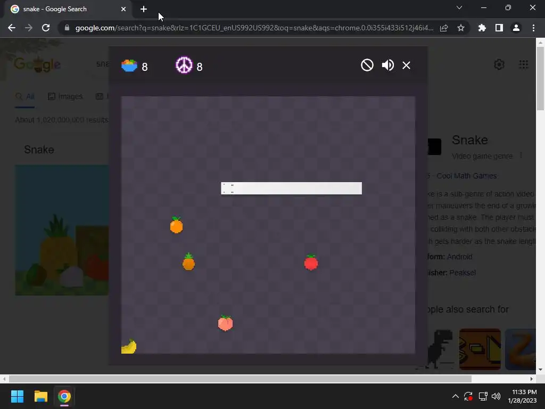The width and height of the screenshot is (545, 409).
Task: Click the circle-slash icon in game header
Action: click(367, 65)
